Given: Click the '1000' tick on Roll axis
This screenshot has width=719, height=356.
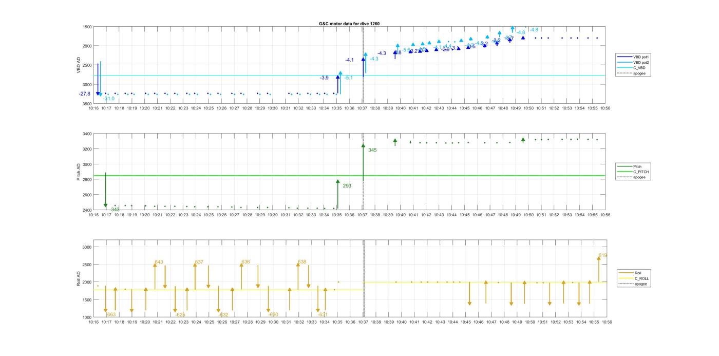Looking at the screenshot, I should click(x=87, y=317).
